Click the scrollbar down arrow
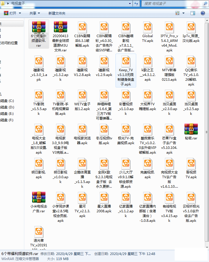The width and height of the screenshot is (209, 262). coord(207,247)
